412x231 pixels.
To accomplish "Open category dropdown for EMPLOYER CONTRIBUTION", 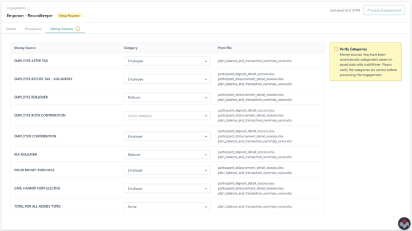I will click(167, 136).
